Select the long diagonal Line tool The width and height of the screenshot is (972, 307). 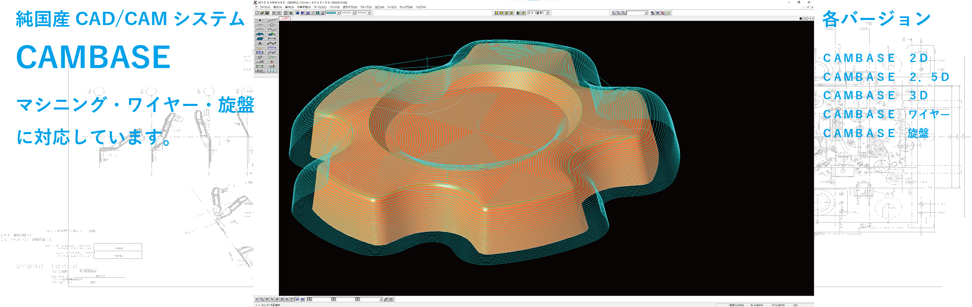point(272,20)
